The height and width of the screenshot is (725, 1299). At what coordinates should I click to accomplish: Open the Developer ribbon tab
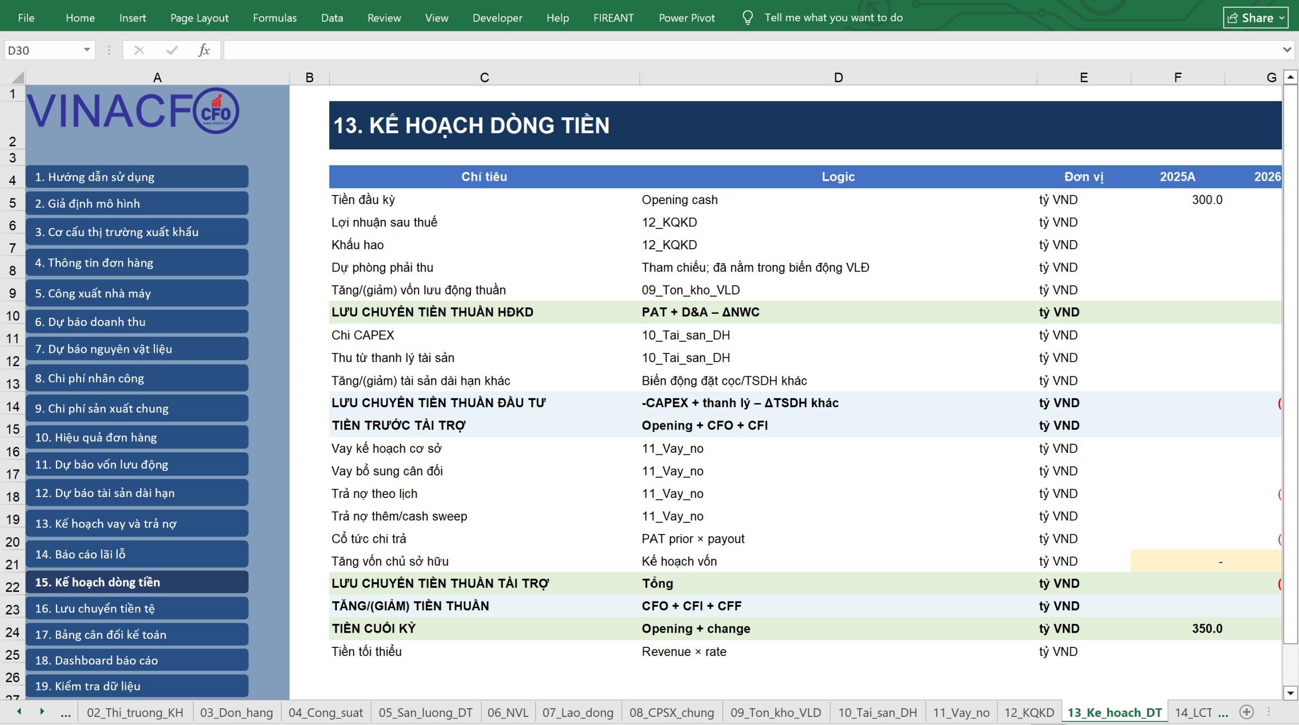tap(497, 18)
